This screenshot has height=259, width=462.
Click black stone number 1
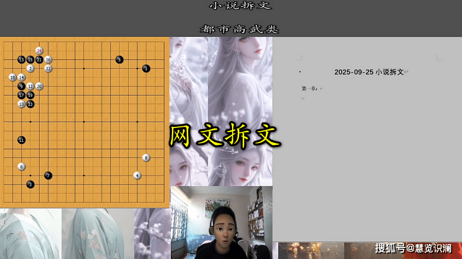click(x=146, y=69)
